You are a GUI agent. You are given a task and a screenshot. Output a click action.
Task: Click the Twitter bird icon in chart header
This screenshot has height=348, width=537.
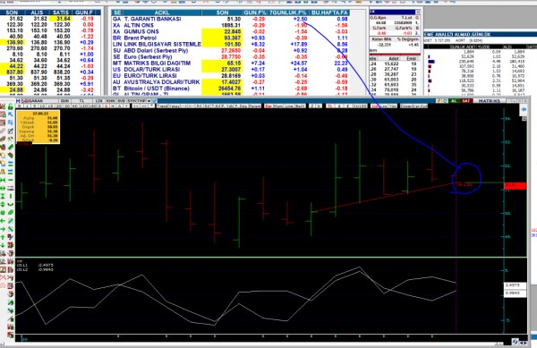point(155,101)
